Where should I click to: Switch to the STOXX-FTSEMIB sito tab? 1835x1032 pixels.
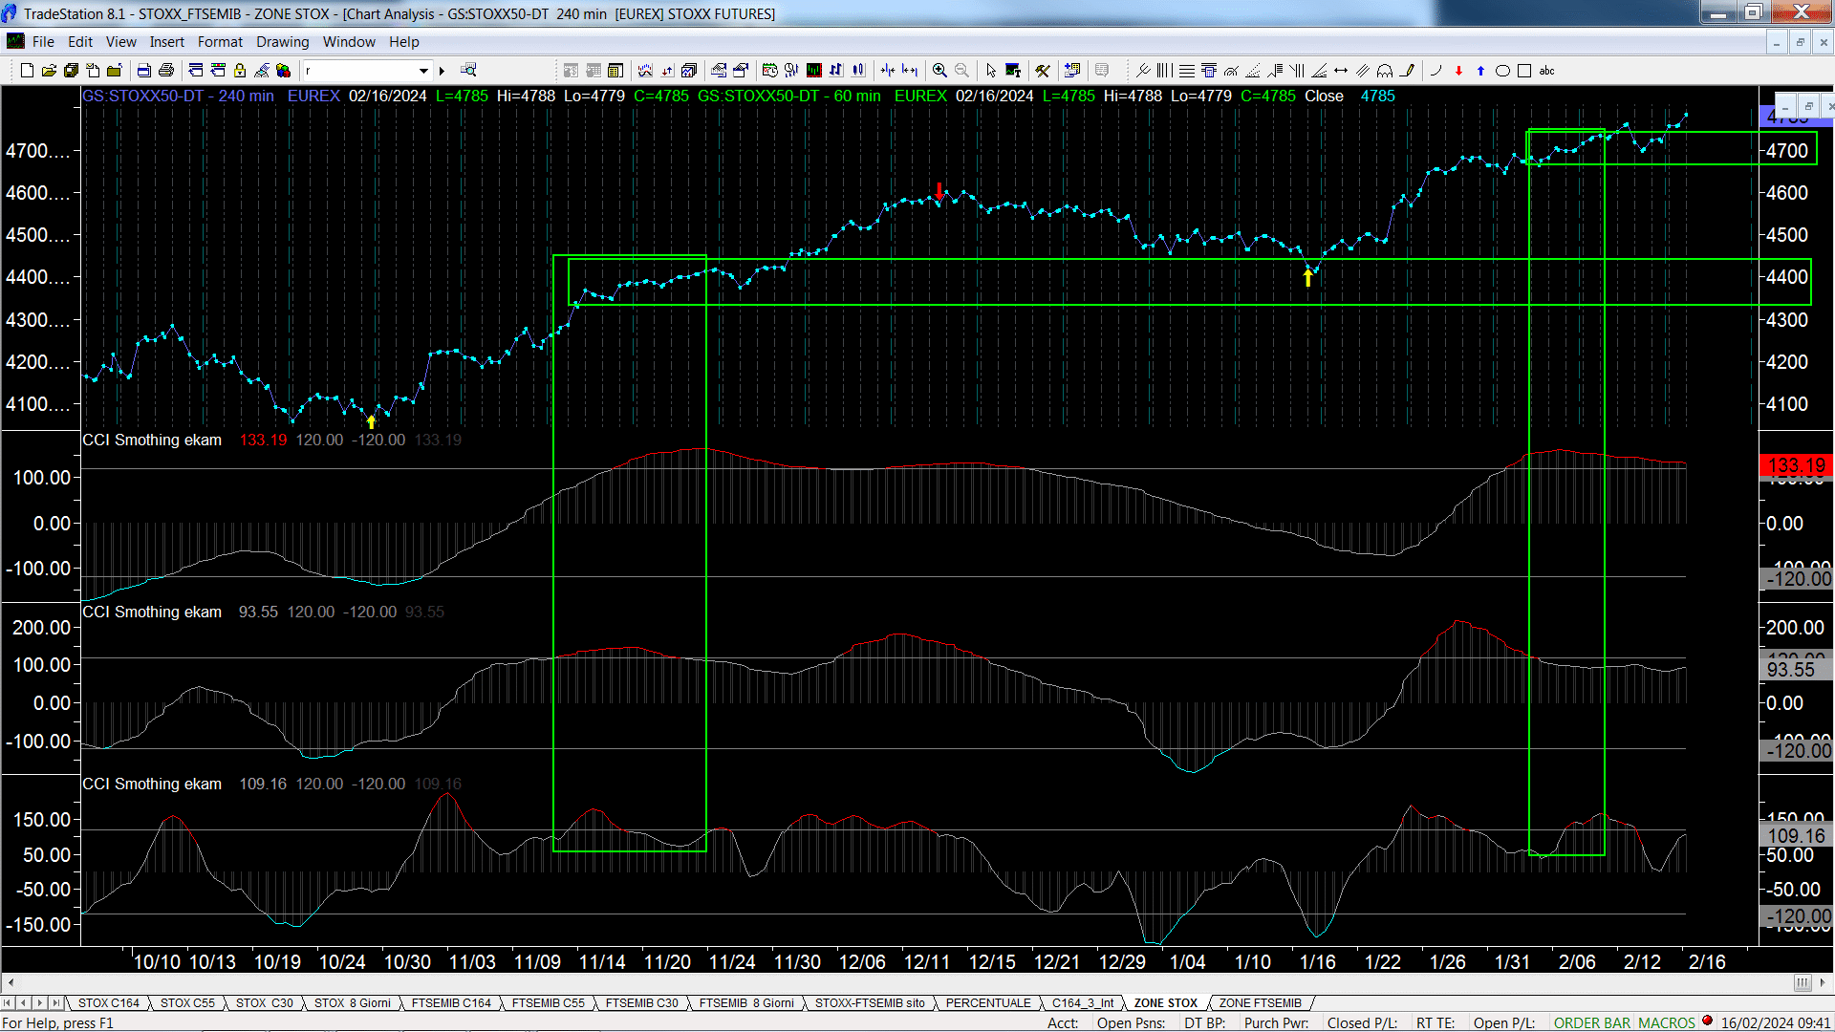coord(870,1002)
